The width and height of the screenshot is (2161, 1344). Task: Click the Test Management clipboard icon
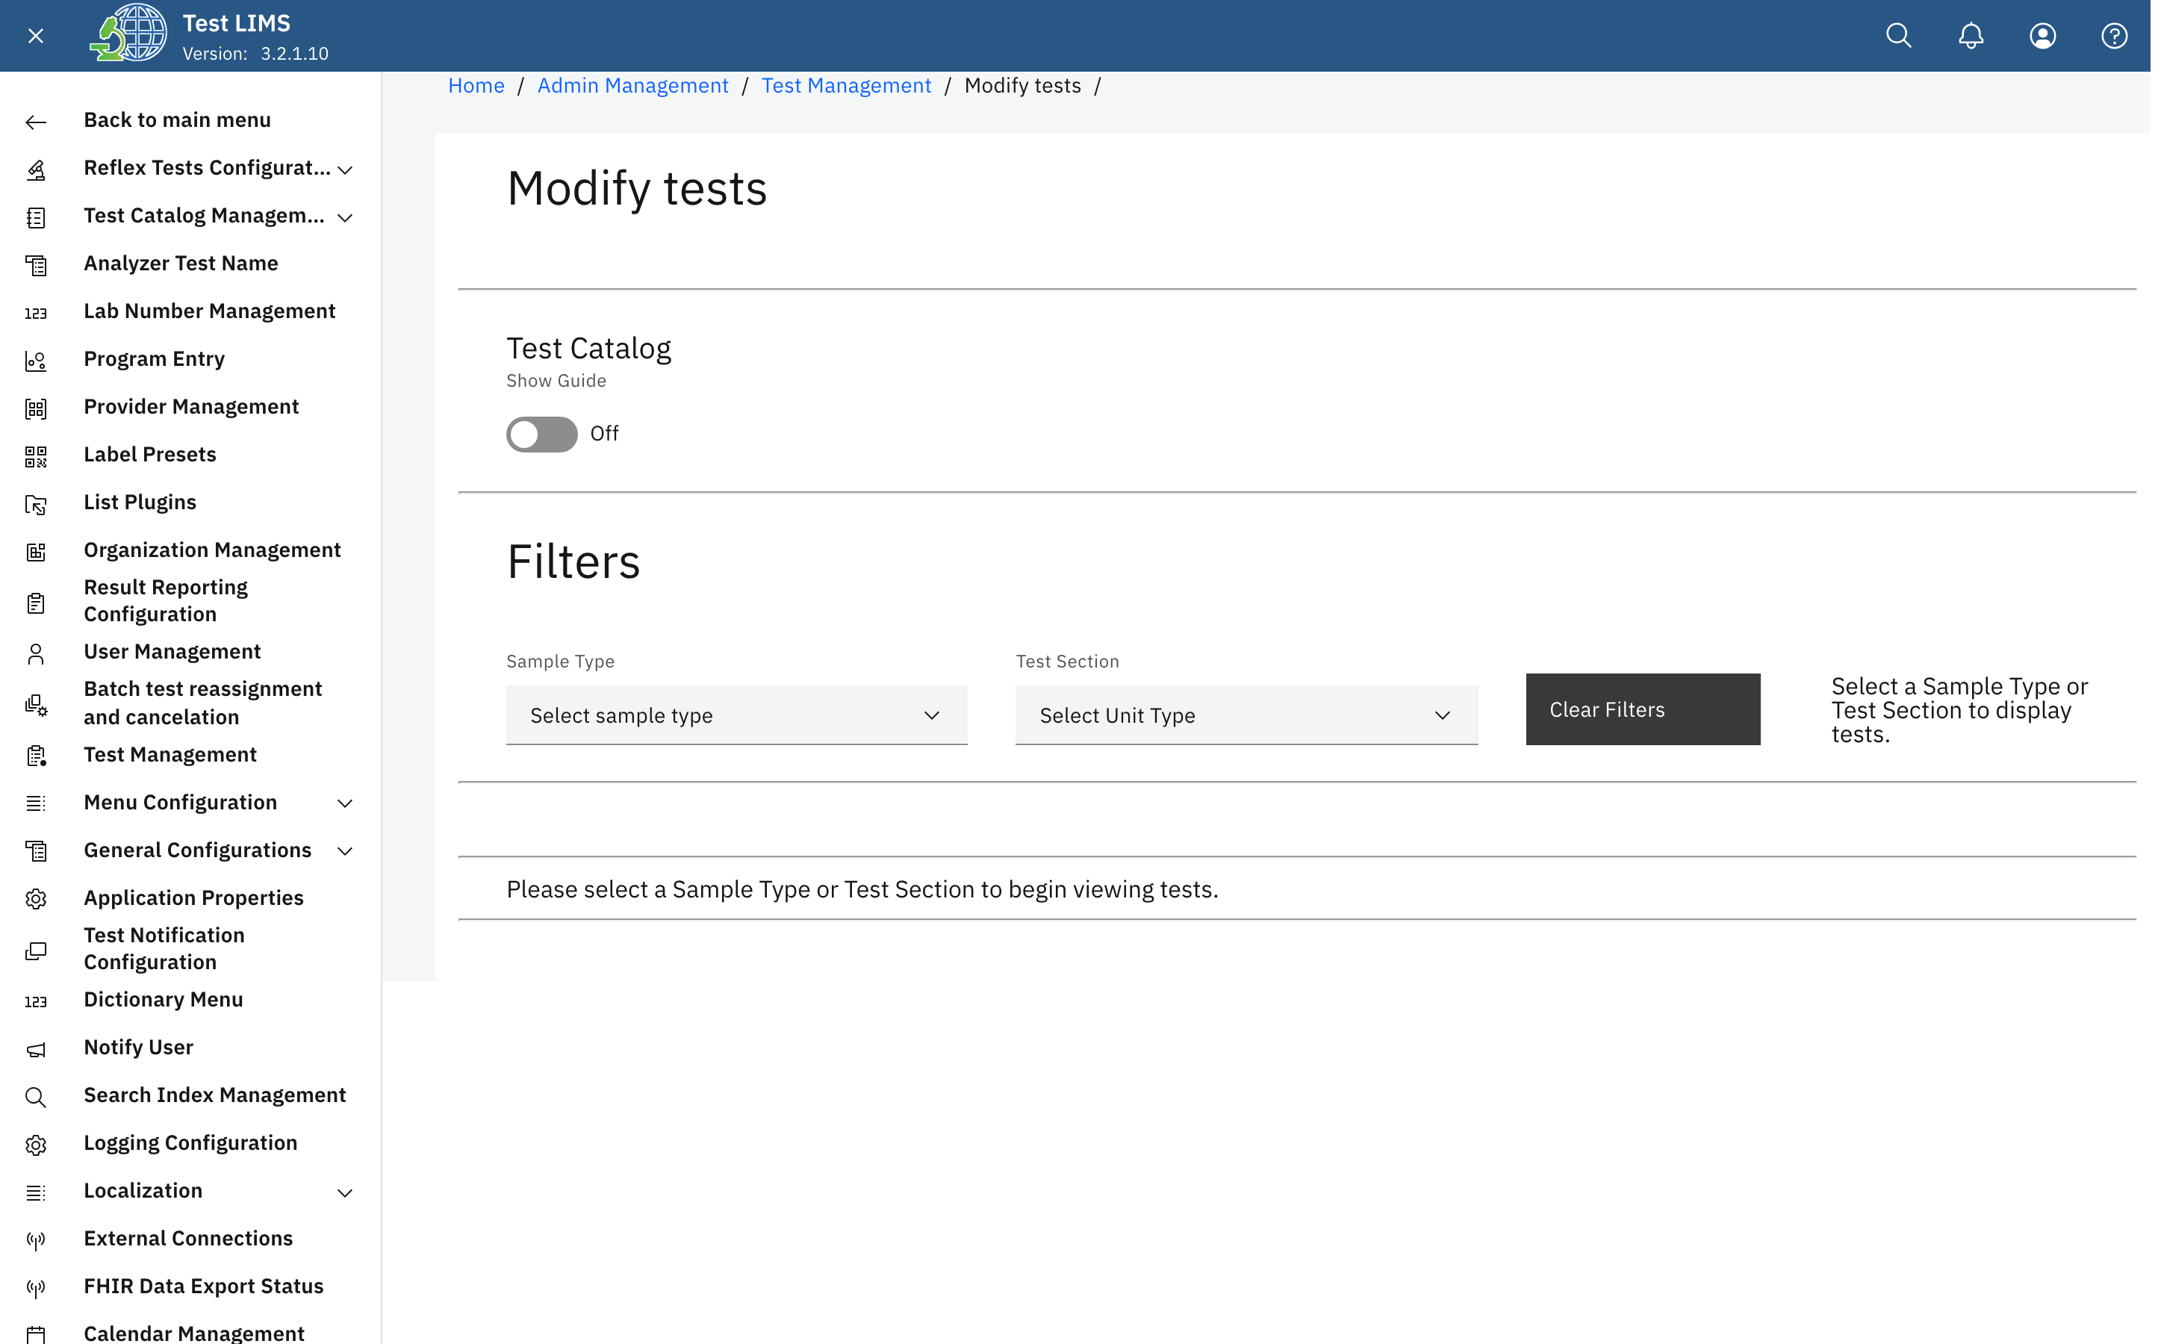pos(36,756)
